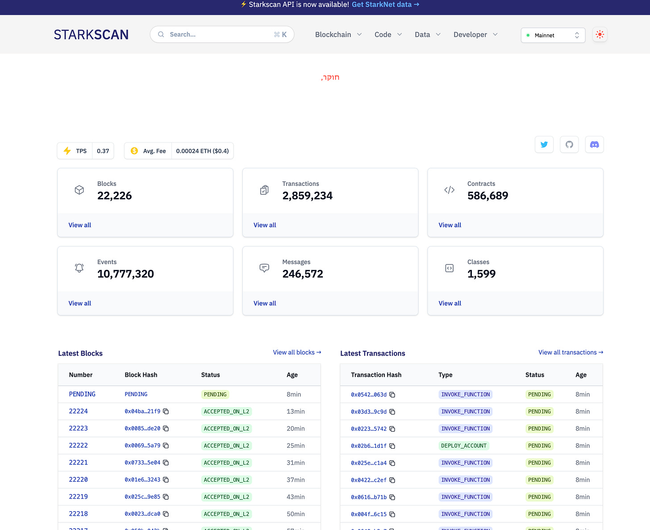This screenshot has width=650, height=530.
Task: Click View all transactions link
Action: [571, 352]
